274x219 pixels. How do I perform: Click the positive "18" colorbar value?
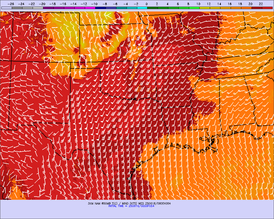[x=240, y=4]
